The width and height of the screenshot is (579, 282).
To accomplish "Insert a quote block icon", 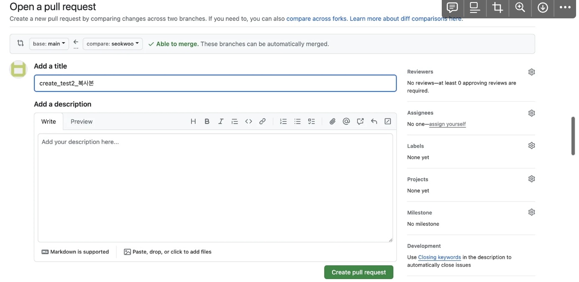I will point(234,121).
